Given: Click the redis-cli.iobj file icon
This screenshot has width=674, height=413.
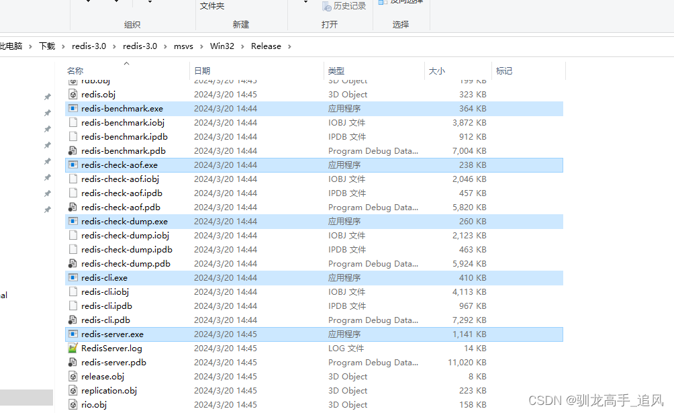Looking at the screenshot, I should click(73, 291).
